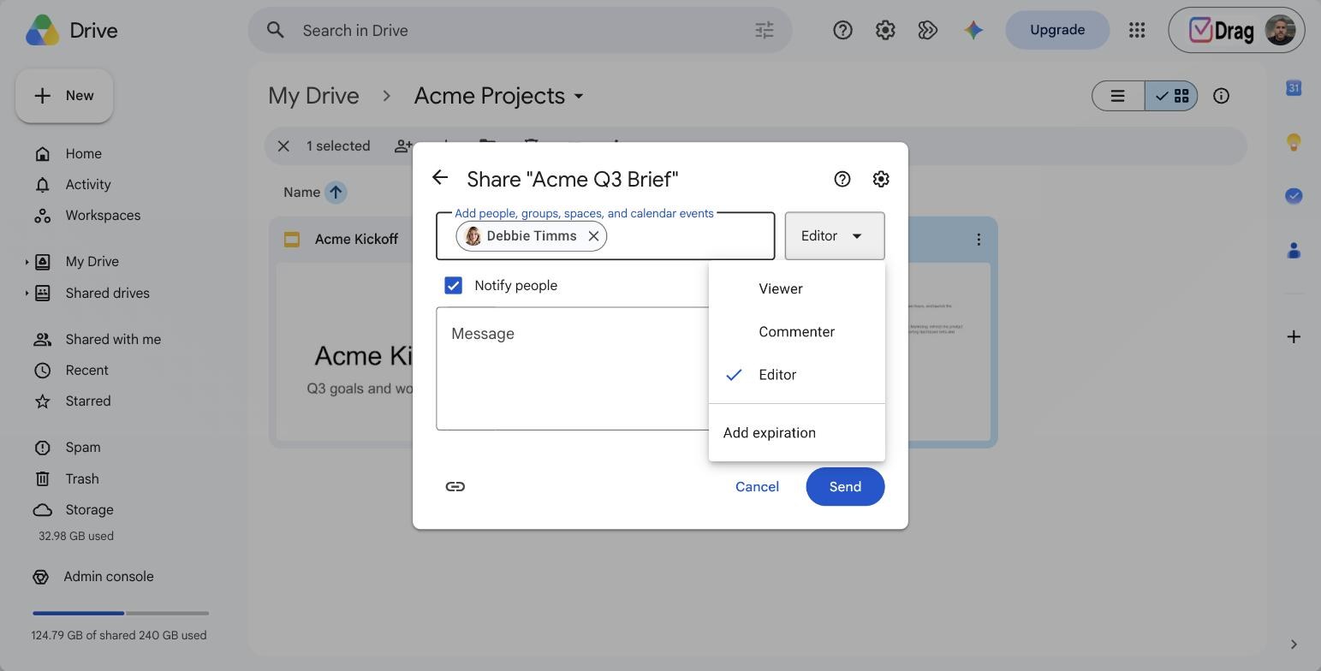Screen dimensions: 1321x671
Task: Open search filter options icon
Action: (765, 30)
